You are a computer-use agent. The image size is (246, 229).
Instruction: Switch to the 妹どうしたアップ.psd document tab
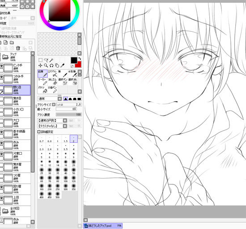point(103,226)
